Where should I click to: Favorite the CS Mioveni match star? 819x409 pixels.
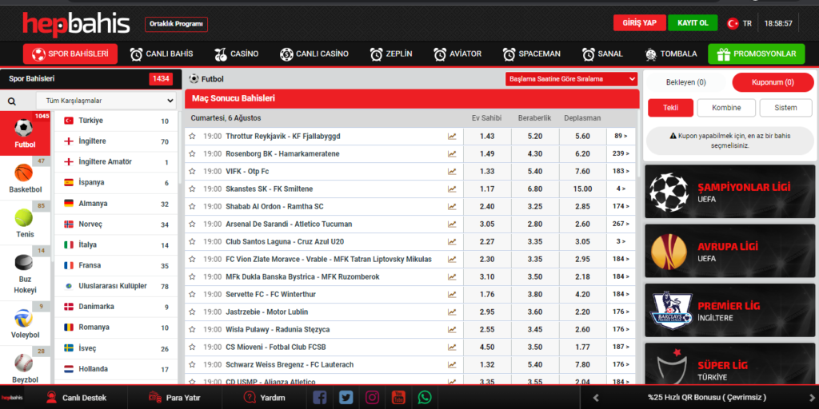[x=192, y=347]
